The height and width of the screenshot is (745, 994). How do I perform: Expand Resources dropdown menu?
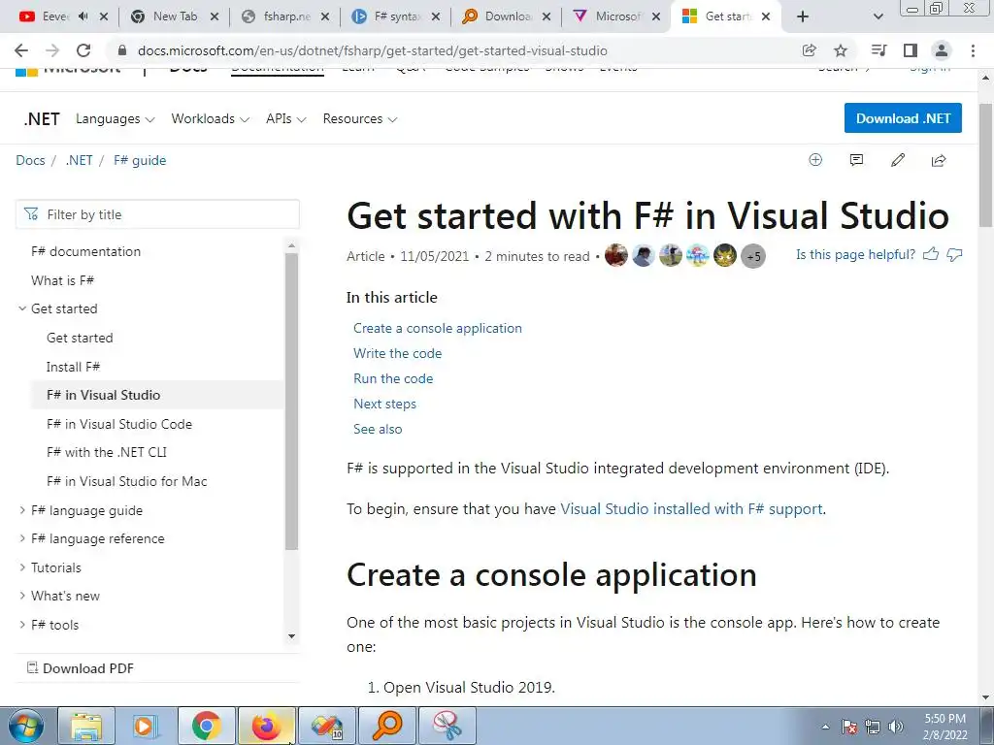[x=359, y=119]
